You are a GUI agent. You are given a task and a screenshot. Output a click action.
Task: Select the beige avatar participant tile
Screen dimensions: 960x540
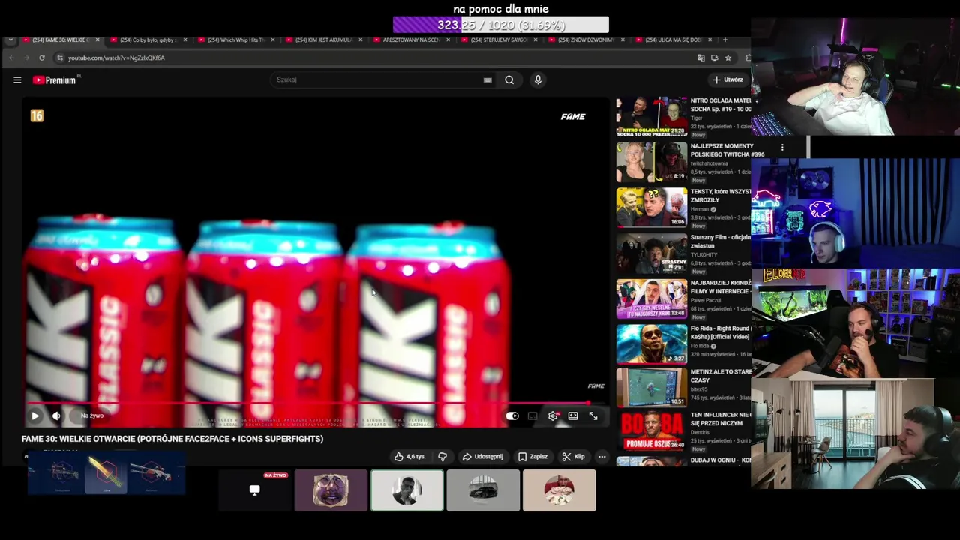click(x=559, y=490)
